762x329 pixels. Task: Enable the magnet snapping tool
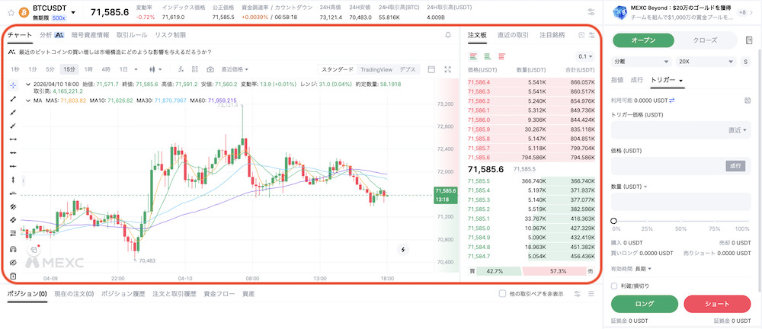point(13,249)
